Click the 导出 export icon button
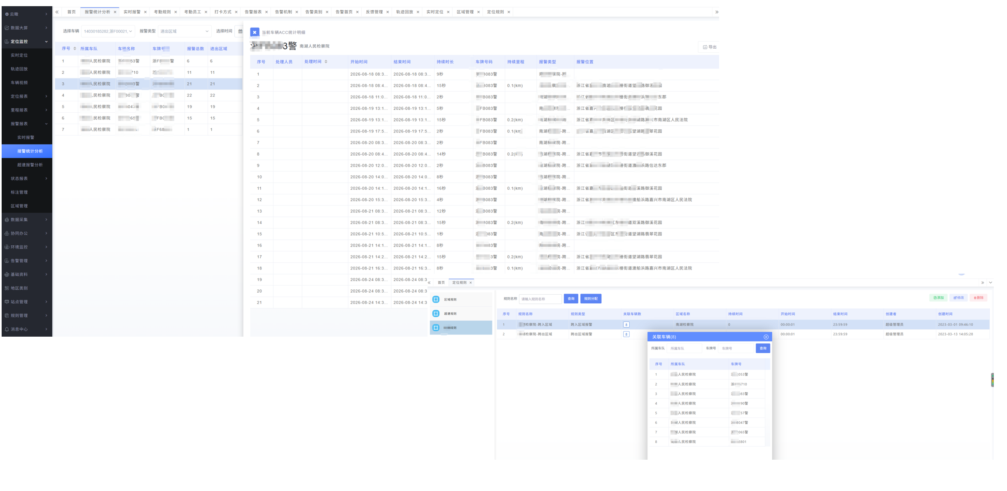Image resolution: width=1007 pixels, height=491 pixels. tap(709, 47)
